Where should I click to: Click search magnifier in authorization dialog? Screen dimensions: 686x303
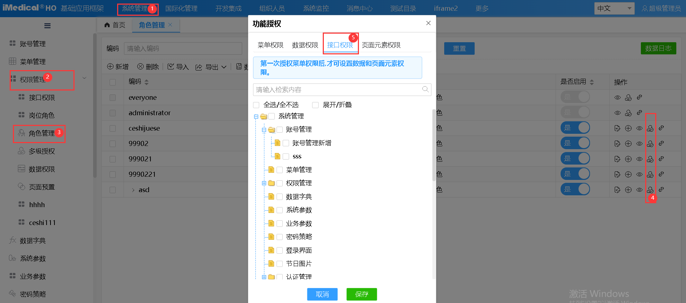pos(425,89)
